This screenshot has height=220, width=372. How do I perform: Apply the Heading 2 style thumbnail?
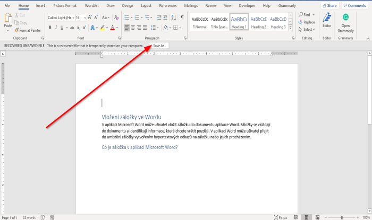pos(259,21)
